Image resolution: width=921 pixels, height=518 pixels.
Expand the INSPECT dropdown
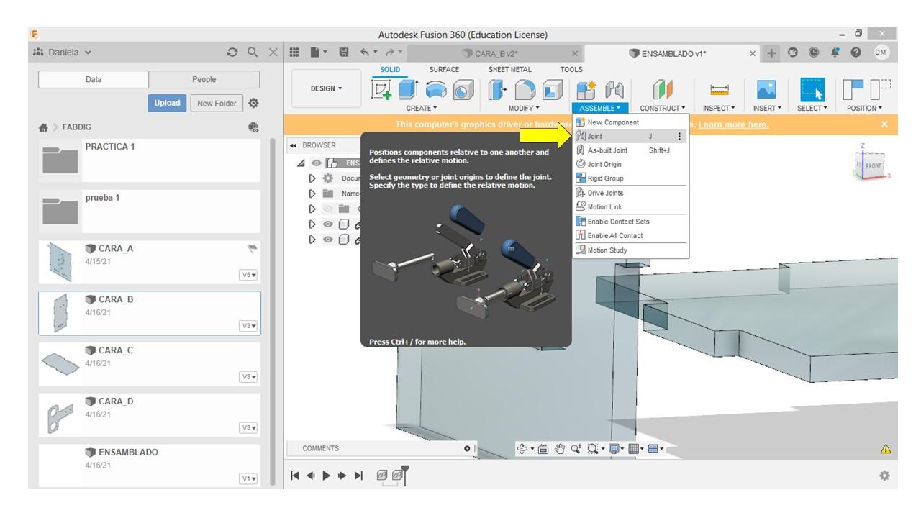pyautogui.click(x=719, y=109)
